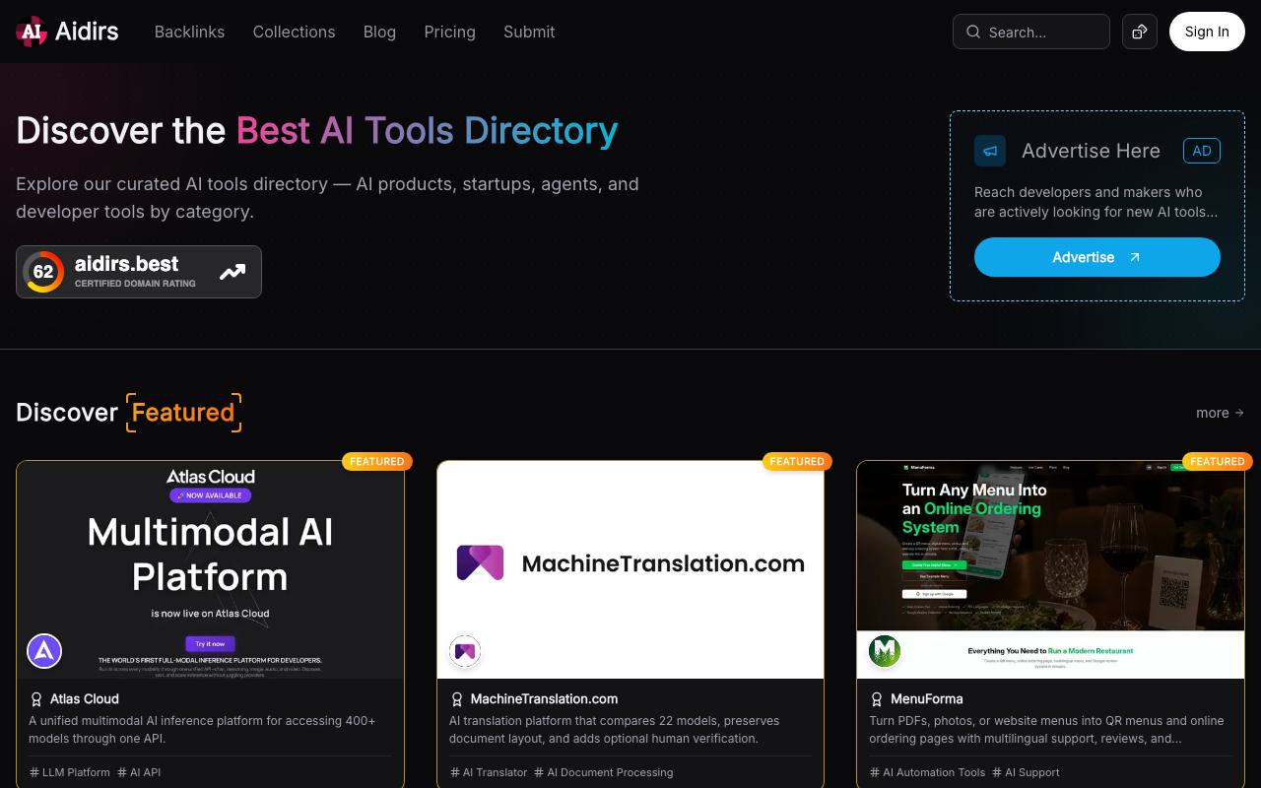Viewport: 1261px width, 788px height.
Task: View the Pricing page
Action: (449, 32)
